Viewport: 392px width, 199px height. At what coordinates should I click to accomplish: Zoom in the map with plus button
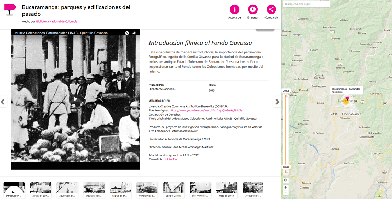coord(286,188)
